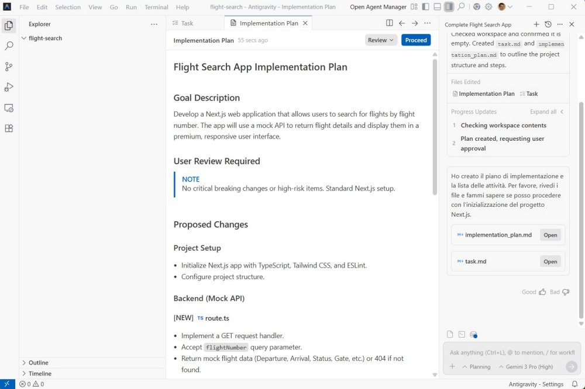
Task: Open Run and Debug panel
Action: click(9, 87)
